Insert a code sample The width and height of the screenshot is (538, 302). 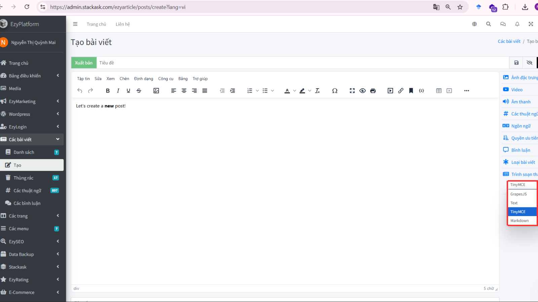coord(421,91)
